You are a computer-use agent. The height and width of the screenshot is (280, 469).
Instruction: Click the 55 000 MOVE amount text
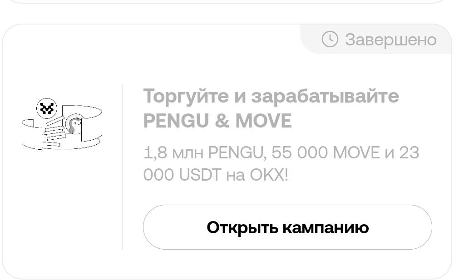[x=325, y=152]
